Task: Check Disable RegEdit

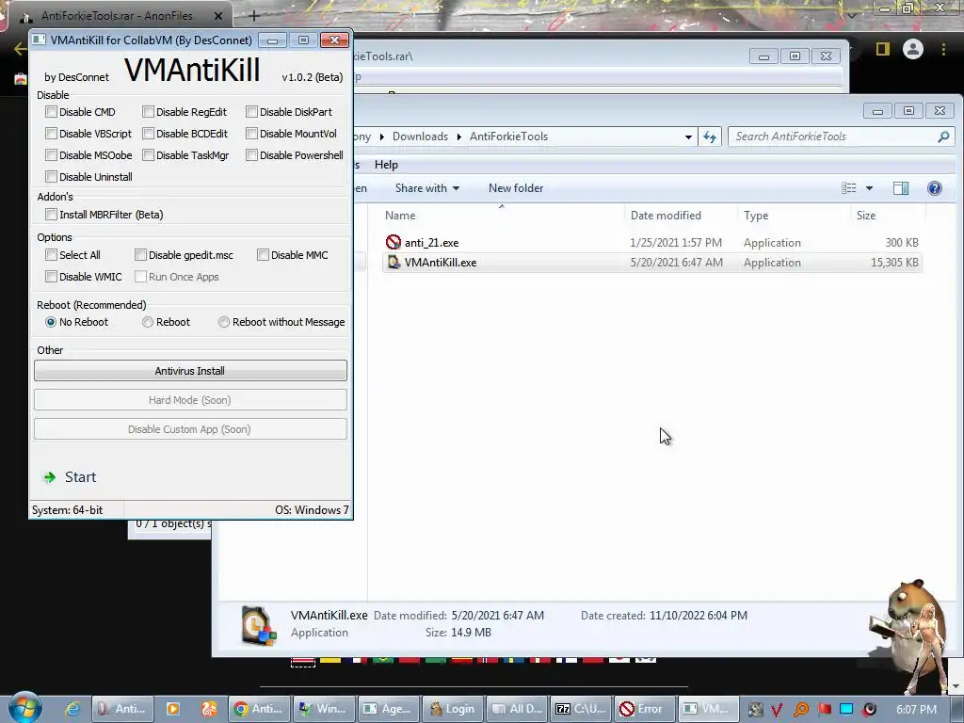Action: point(148,112)
